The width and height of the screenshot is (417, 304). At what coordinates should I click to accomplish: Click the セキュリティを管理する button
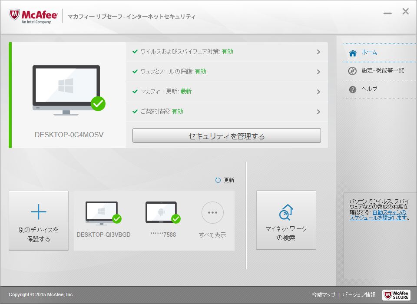[x=226, y=136]
